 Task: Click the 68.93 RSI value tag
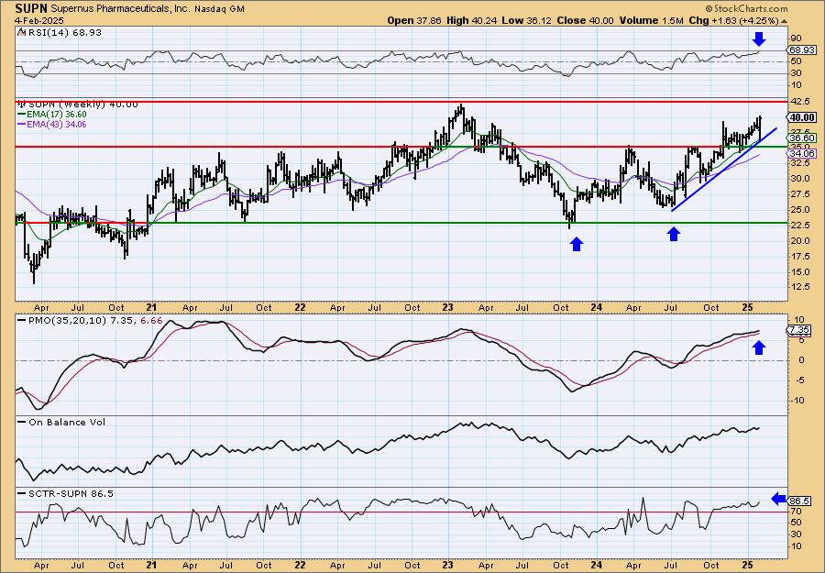pos(802,50)
